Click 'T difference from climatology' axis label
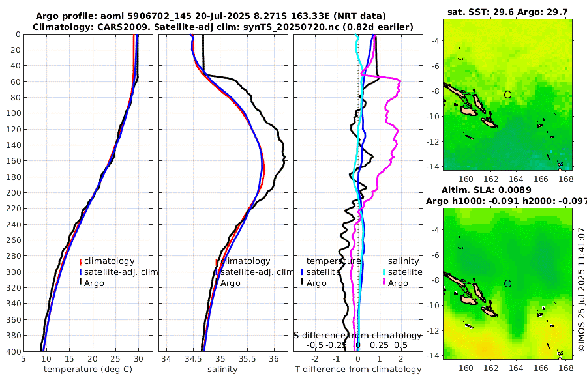The image size is (587, 378). tap(358, 370)
